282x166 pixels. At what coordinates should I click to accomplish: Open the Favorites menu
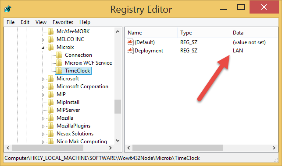[63, 22]
